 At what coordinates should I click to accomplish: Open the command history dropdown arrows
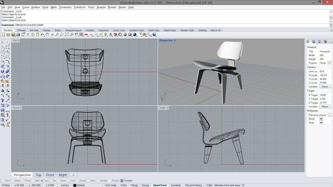click(x=331, y=25)
